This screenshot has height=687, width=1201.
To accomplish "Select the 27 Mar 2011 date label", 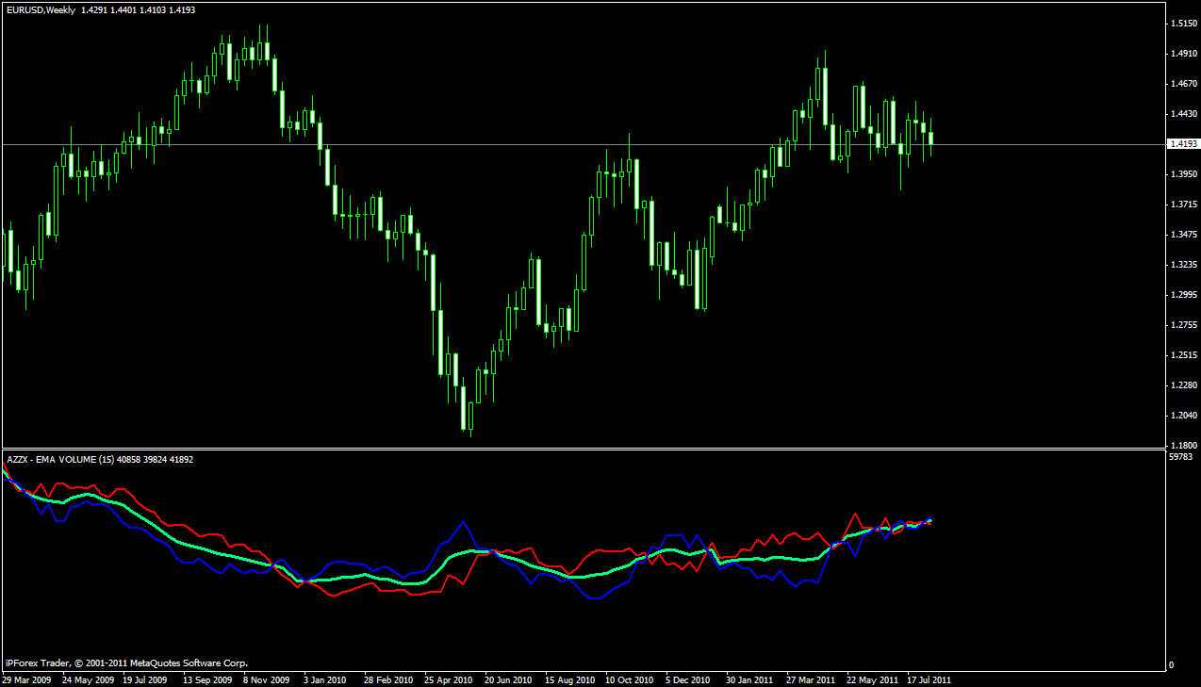I will (x=811, y=679).
